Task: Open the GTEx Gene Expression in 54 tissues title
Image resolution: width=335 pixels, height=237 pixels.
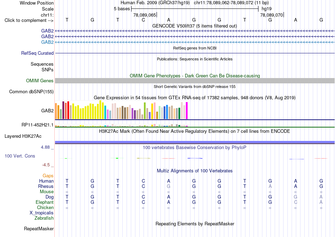Action: (195, 98)
